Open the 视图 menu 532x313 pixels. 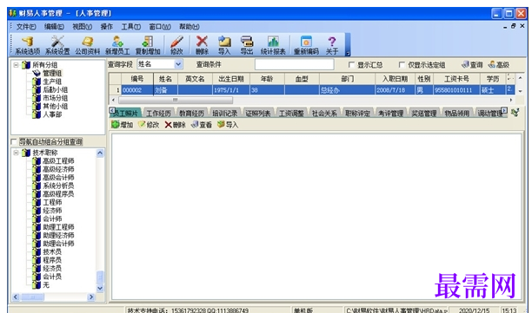[x=82, y=26]
